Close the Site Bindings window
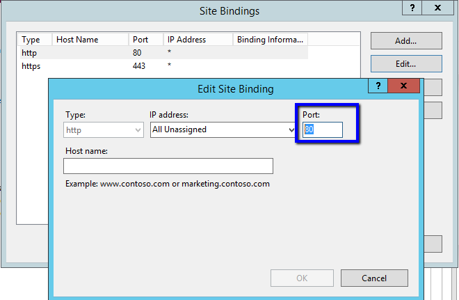 [x=437, y=8]
